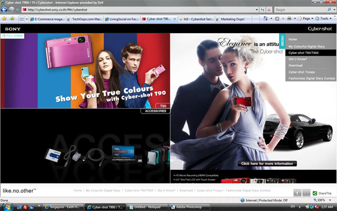This screenshot has height=211, width=337.
Task: Open the Quick Tabs grid icon
Action: (21, 19)
